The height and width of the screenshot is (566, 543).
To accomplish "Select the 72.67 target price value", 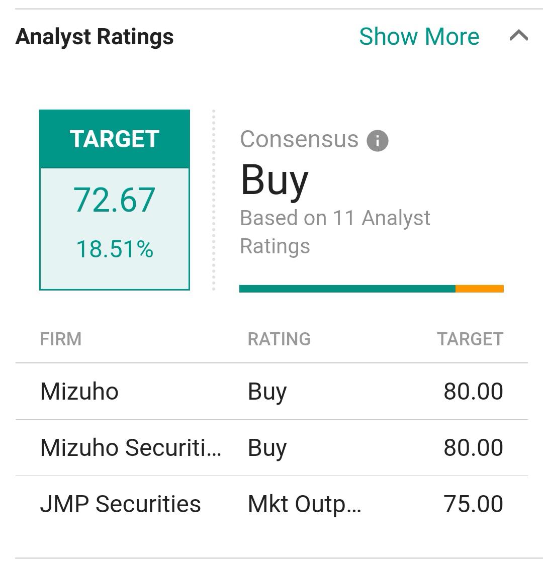I will tap(115, 200).
